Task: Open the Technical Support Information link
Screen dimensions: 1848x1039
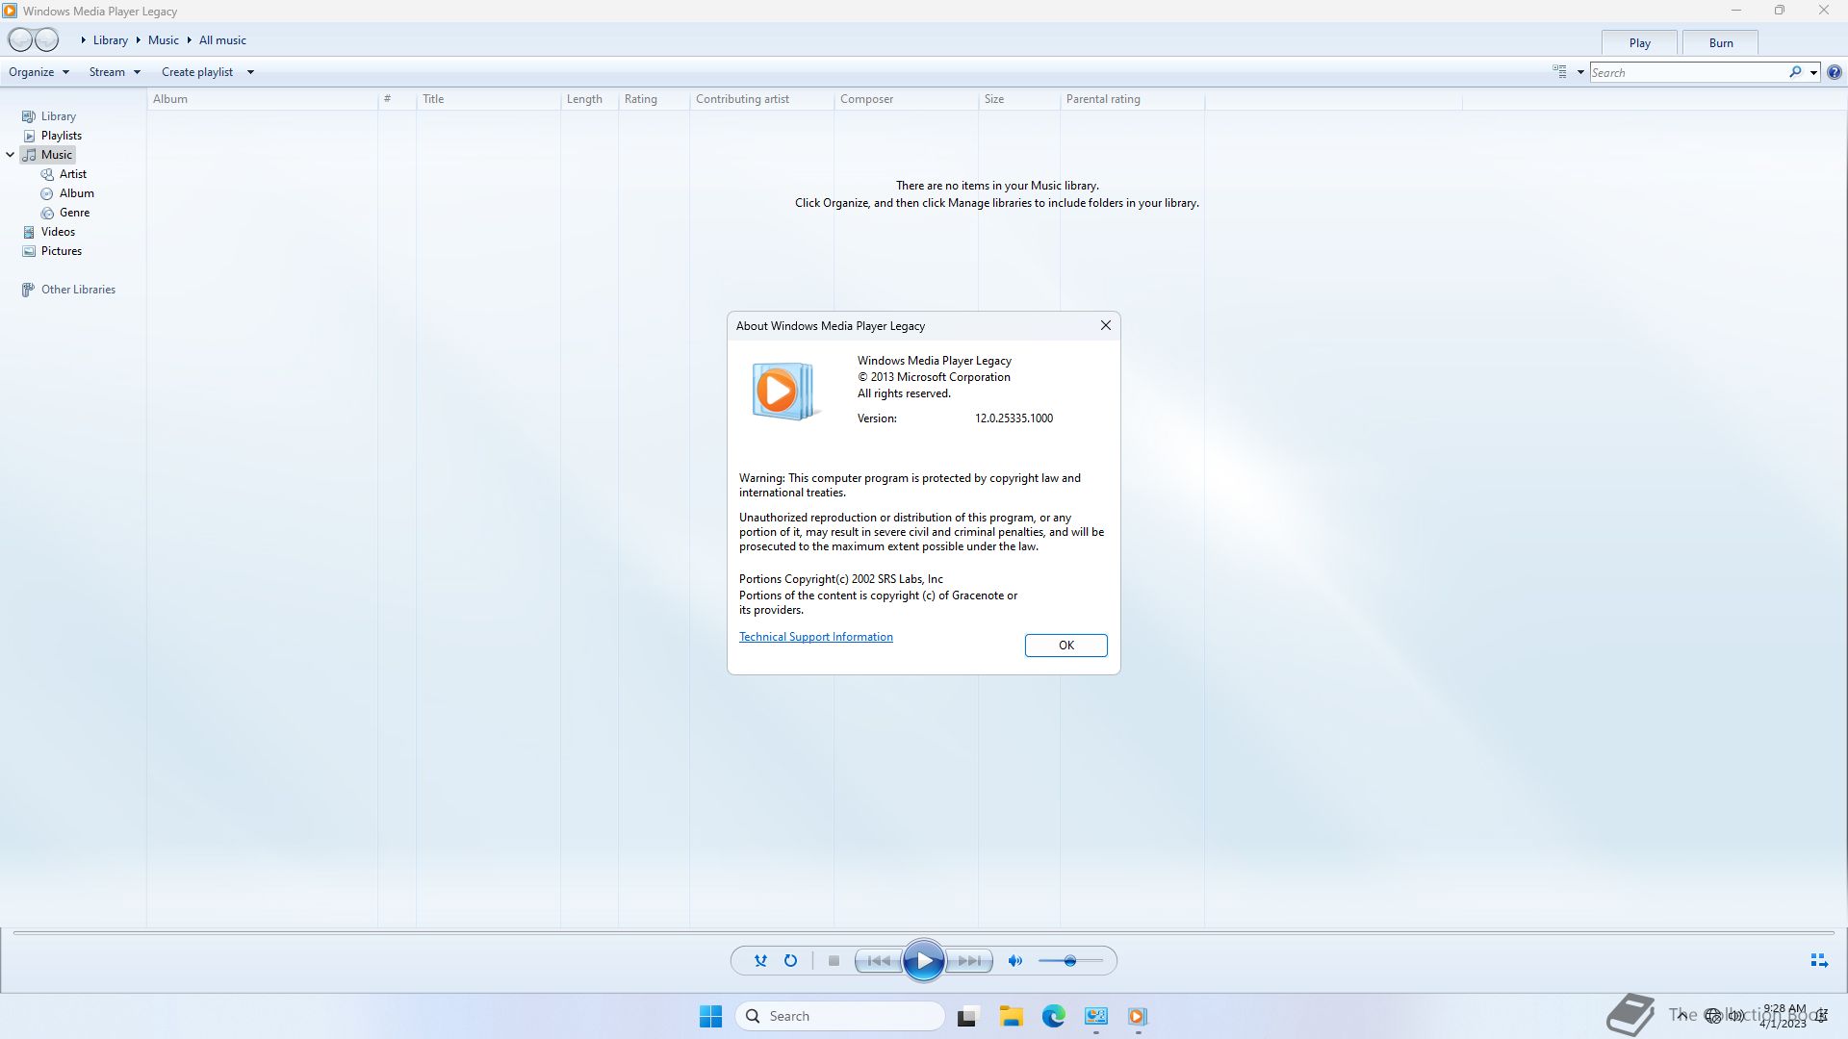Action: [815, 637]
